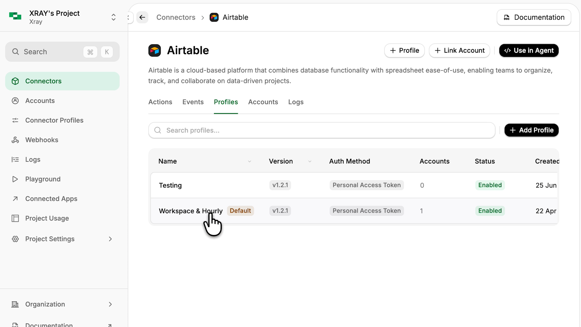Image resolution: width=581 pixels, height=327 pixels.
Task: Open Playground in the sidebar
Action: [x=43, y=179]
